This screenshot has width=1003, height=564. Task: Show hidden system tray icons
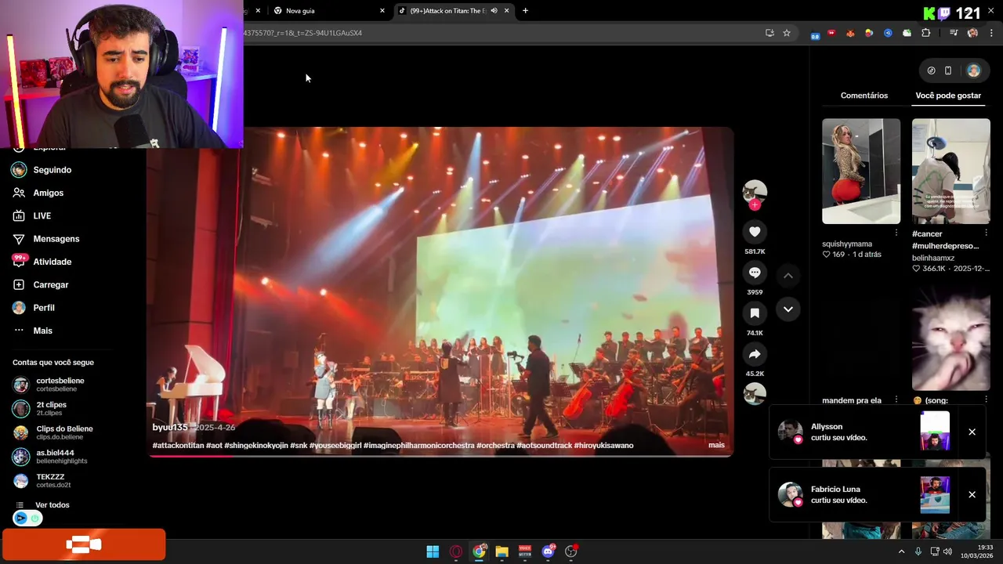[901, 551]
